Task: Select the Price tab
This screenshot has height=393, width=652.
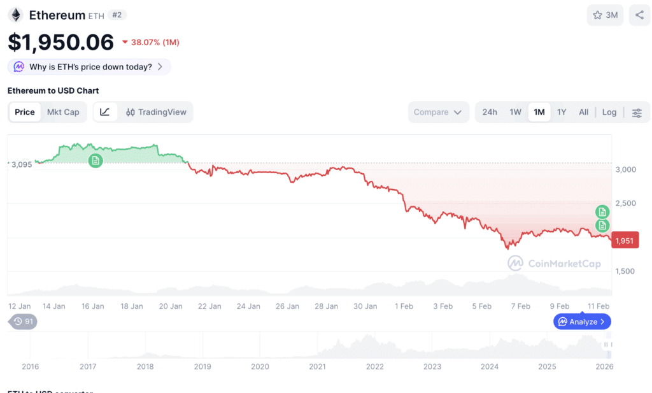Action: (25, 112)
